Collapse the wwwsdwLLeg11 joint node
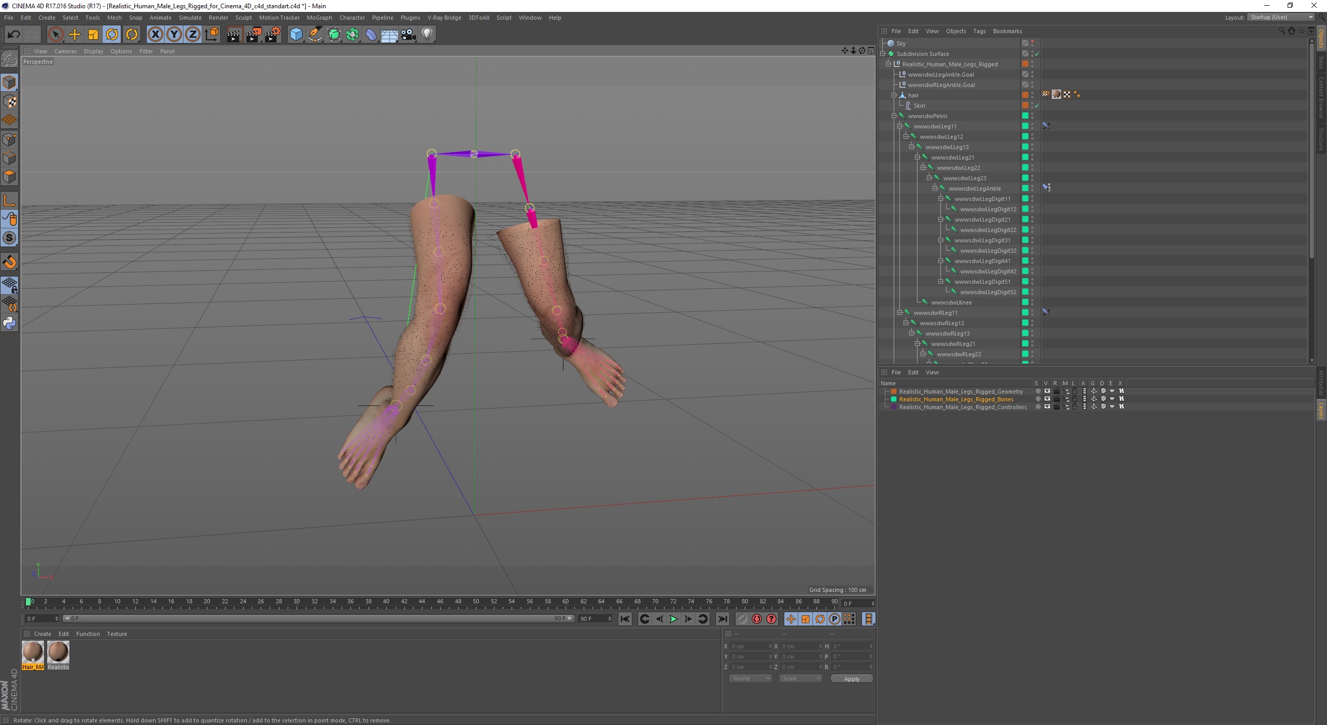This screenshot has width=1327, height=725. 900,126
